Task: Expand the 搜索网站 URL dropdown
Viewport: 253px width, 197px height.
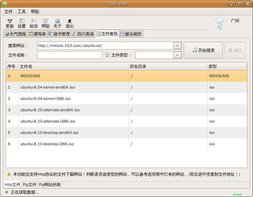Action: (x=177, y=46)
